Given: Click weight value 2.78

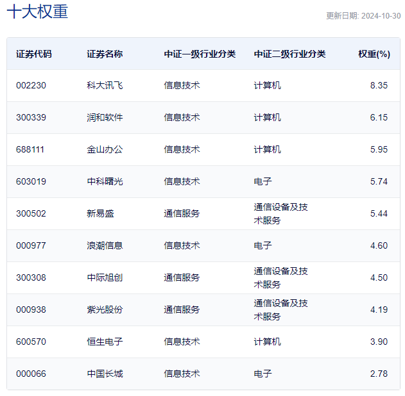Looking at the screenshot, I should [379, 374].
